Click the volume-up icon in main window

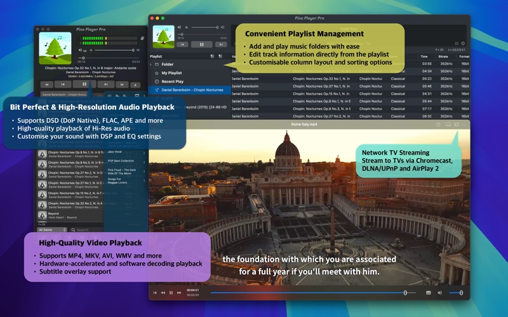point(223,27)
